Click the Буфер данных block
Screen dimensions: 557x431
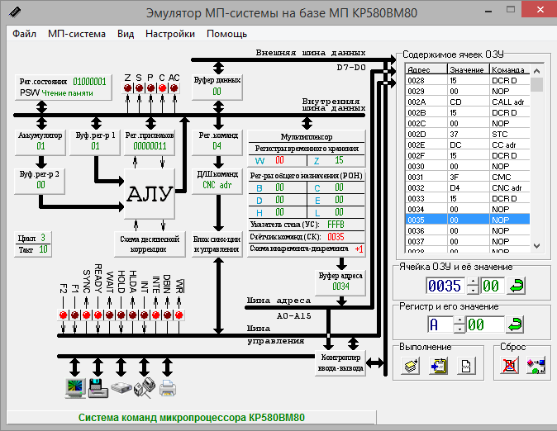[x=217, y=87]
